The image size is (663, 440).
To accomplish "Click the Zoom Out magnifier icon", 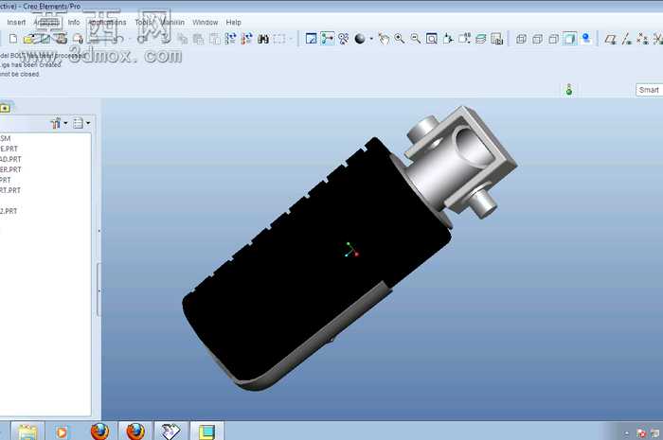I will point(416,39).
